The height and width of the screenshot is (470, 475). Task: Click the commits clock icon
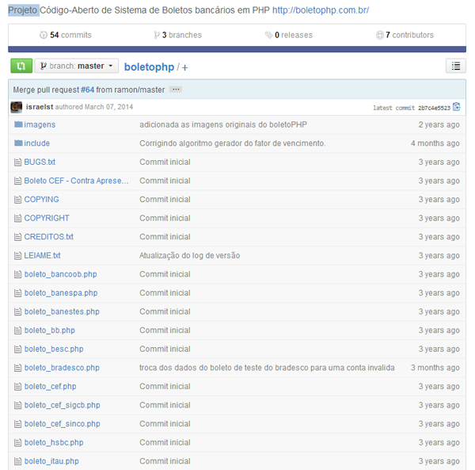(44, 35)
